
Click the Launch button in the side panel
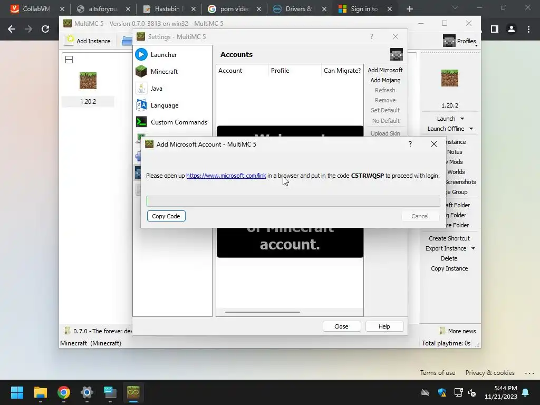(446, 119)
